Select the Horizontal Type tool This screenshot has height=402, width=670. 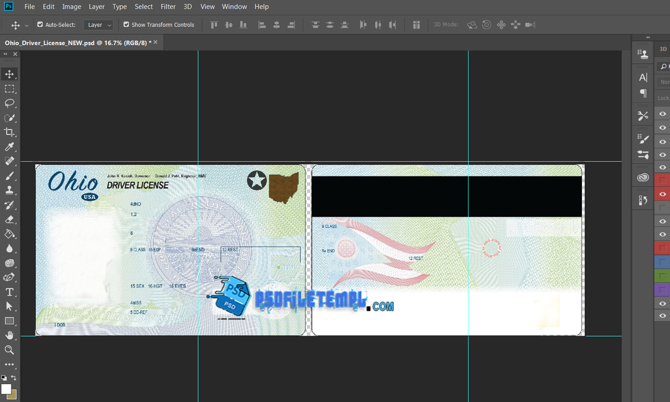[9, 292]
